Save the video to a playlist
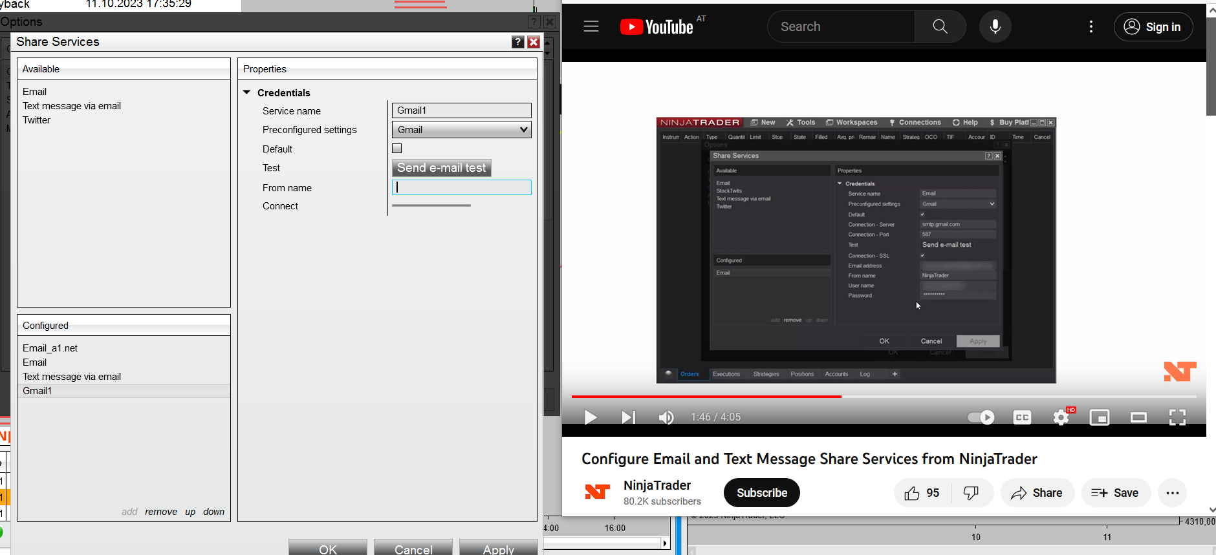 [1115, 493]
